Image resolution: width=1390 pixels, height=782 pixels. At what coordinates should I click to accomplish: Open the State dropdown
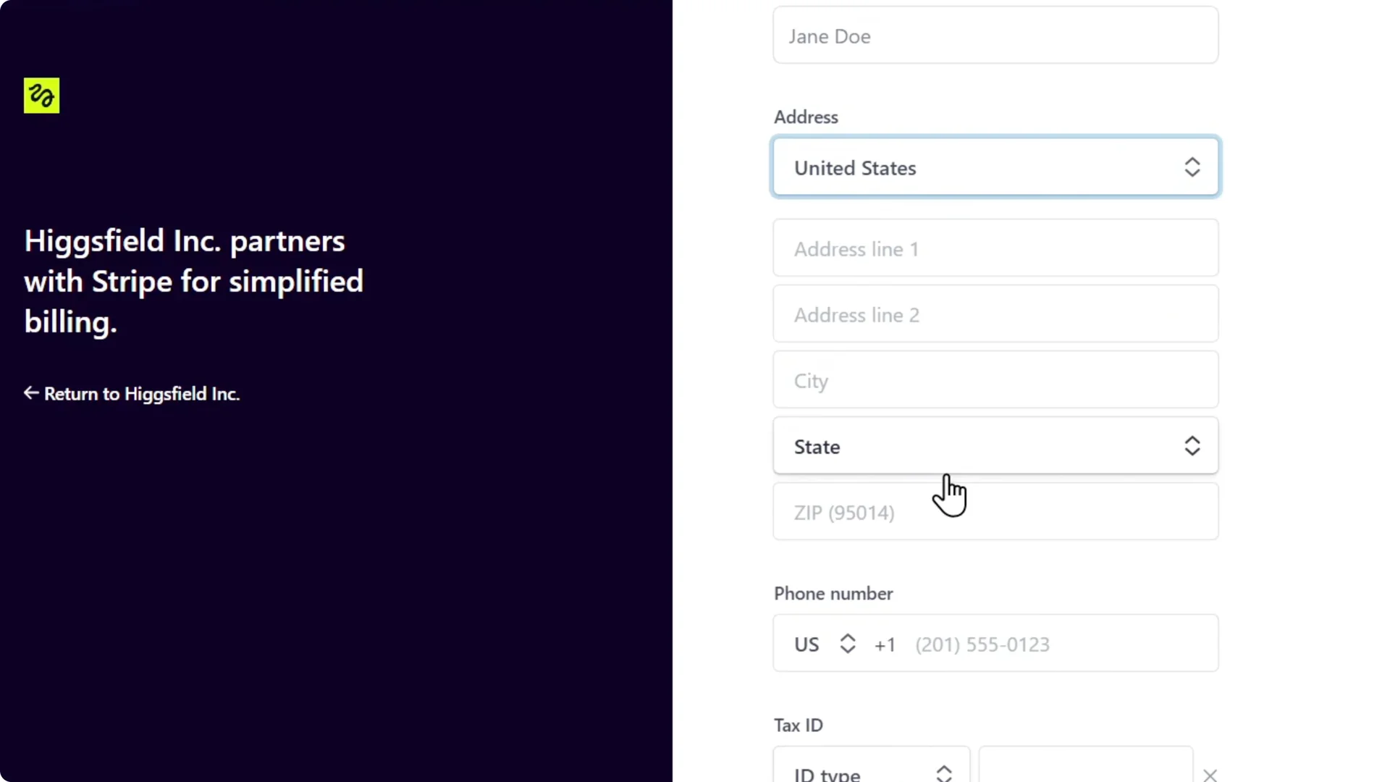pyautogui.click(x=995, y=446)
